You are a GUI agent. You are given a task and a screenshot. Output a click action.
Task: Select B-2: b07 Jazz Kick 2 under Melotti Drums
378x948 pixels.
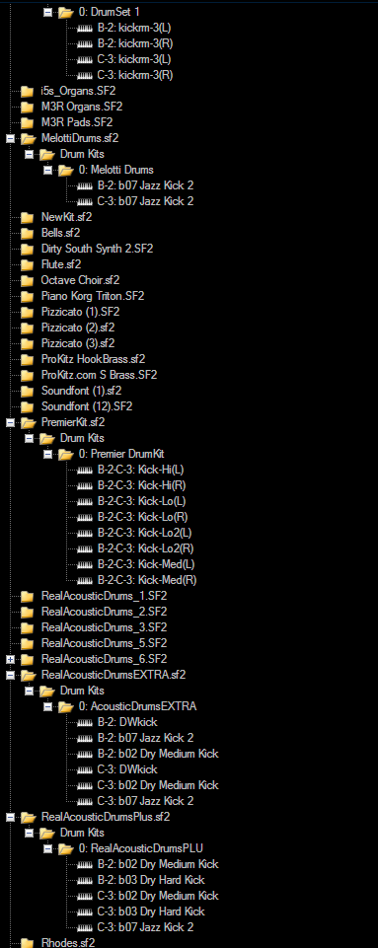pyautogui.click(x=145, y=185)
